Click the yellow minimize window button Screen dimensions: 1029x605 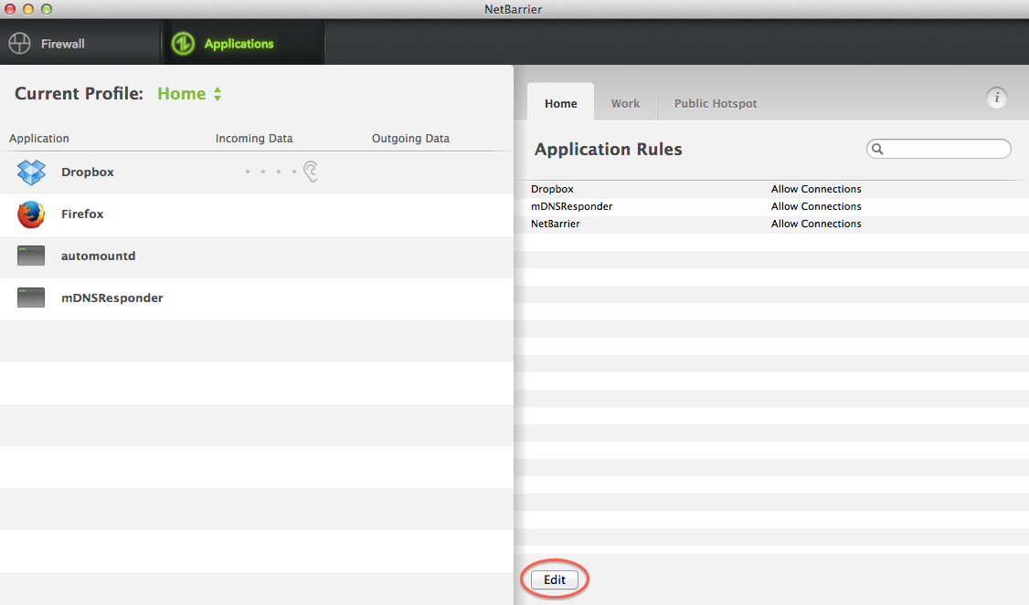click(x=27, y=9)
